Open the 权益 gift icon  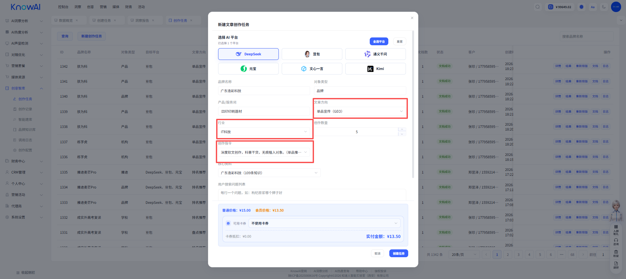616,253
